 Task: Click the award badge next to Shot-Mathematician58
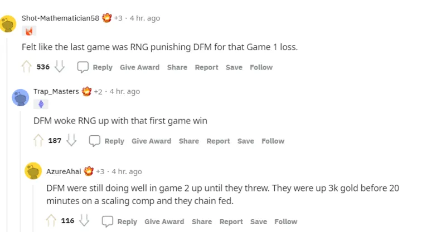107,18
